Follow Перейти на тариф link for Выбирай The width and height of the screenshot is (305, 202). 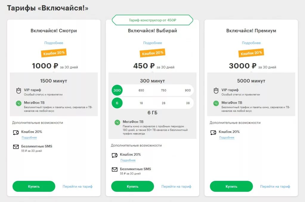(x=176, y=187)
